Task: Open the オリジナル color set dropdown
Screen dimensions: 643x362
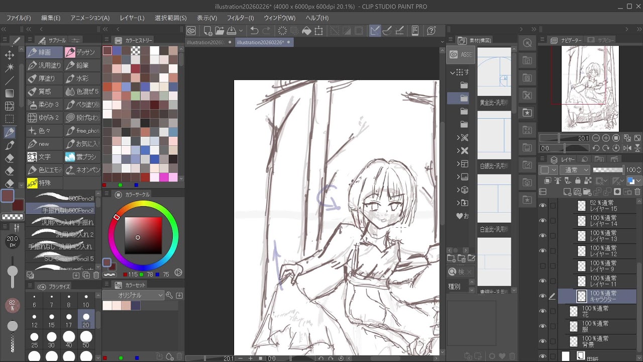Action: coord(134,295)
